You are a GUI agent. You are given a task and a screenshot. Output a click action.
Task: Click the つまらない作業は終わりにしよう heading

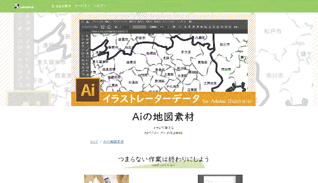(164, 159)
